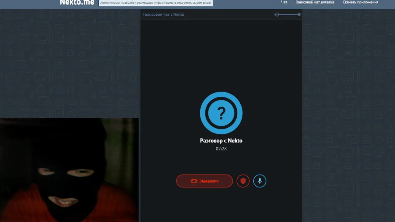Screen dimensions: 395x222
Task: Click the question mark avatar
Action: click(x=221, y=113)
